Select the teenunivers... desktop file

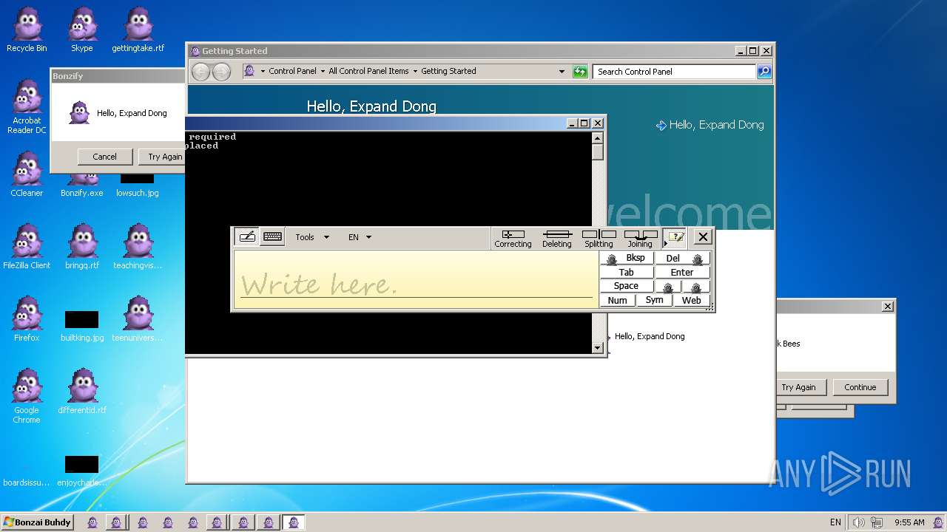[138, 319]
